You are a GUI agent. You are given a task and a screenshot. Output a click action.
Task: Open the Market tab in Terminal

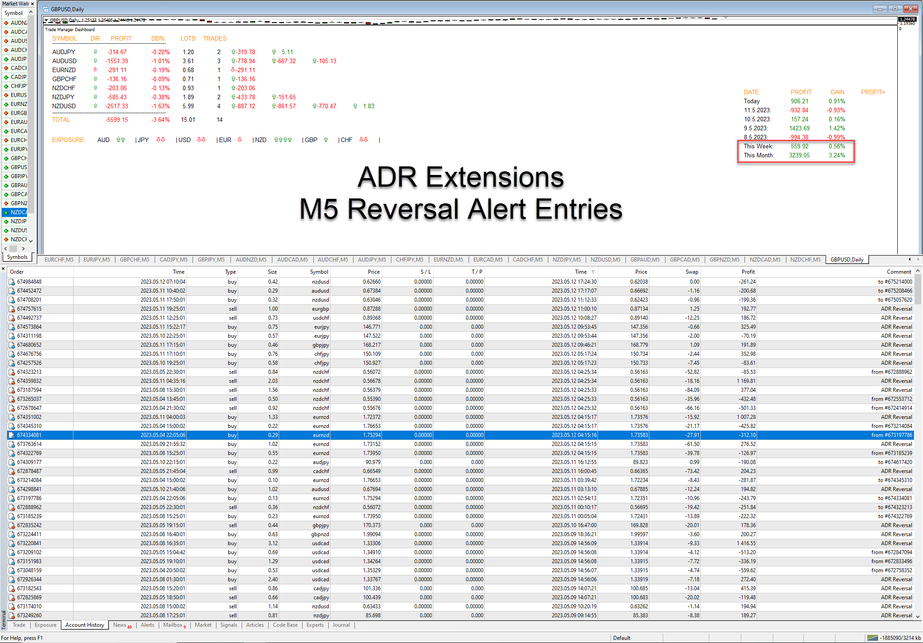tap(203, 625)
